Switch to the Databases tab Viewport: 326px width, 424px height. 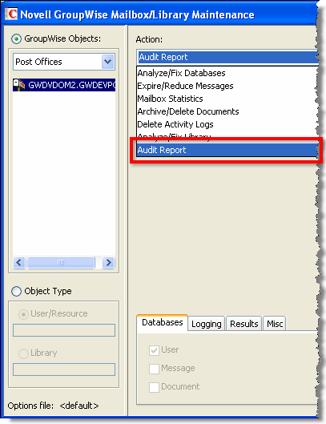point(162,322)
